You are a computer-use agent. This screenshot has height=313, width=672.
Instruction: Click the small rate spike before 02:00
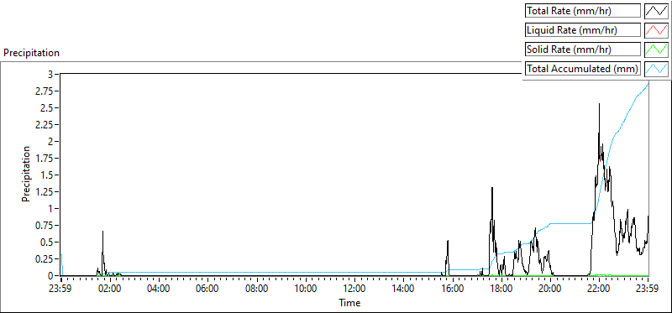pos(102,232)
